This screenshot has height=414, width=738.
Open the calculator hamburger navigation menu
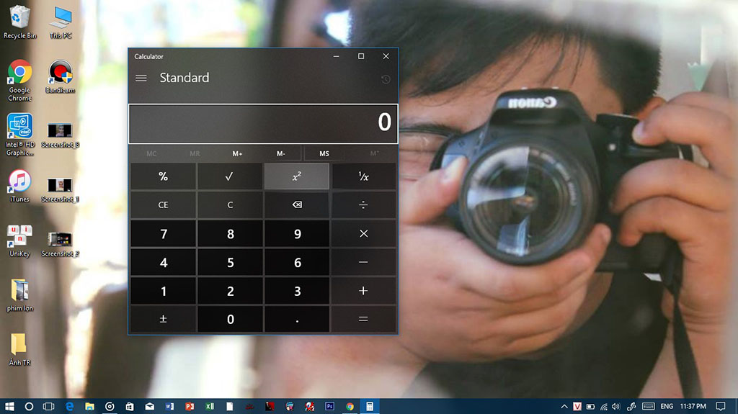[x=141, y=78]
